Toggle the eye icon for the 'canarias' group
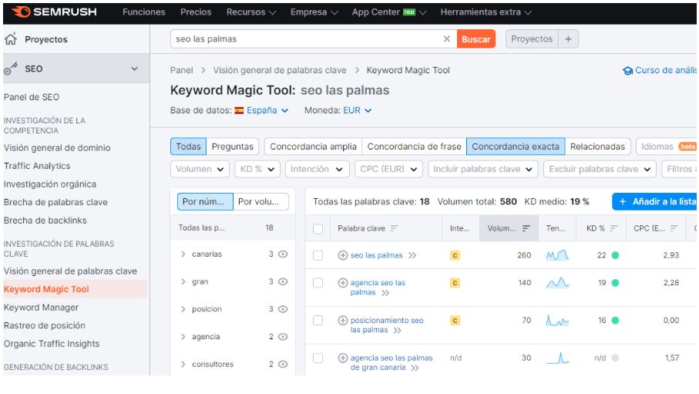699x394 pixels. pos(283,254)
